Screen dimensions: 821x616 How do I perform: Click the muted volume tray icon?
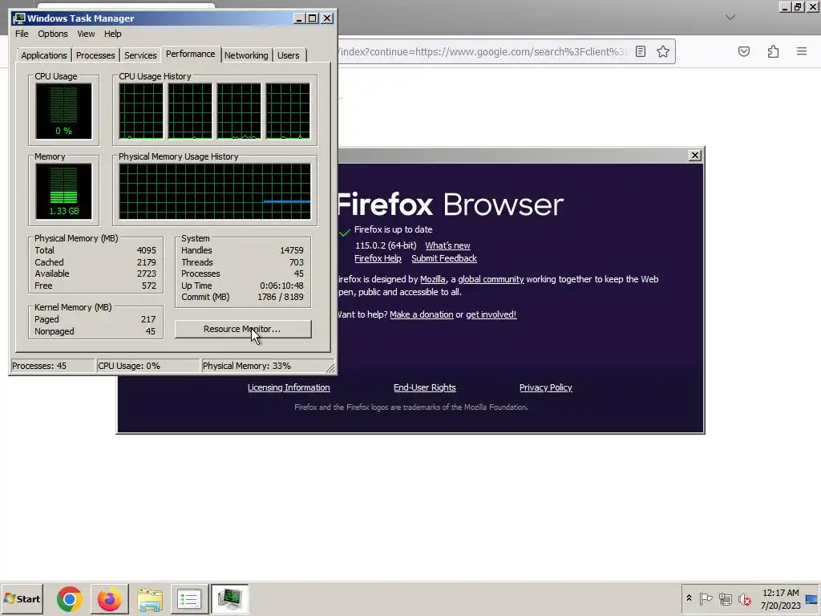[x=745, y=598]
